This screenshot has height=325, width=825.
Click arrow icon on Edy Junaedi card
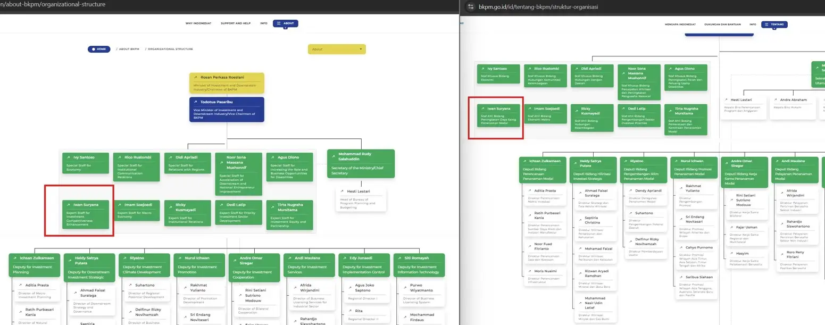point(345,258)
